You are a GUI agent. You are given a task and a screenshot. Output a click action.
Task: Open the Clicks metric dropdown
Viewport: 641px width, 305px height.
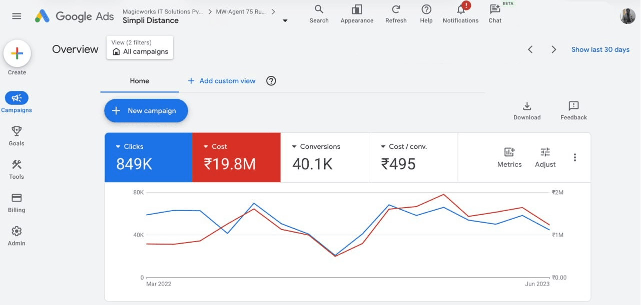pyautogui.click(x=130, y=146)
